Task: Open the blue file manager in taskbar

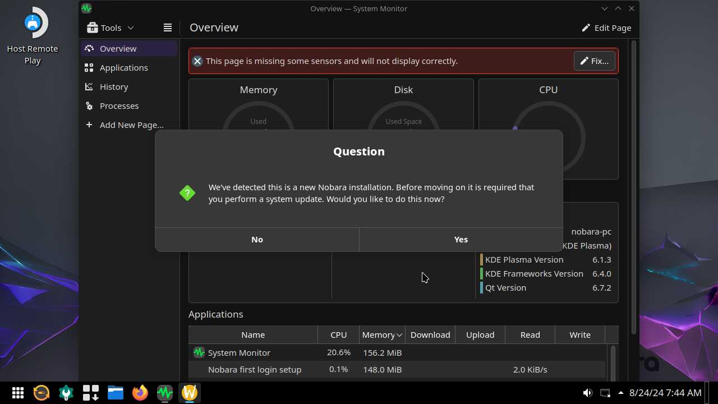Action: coord(116,393)
